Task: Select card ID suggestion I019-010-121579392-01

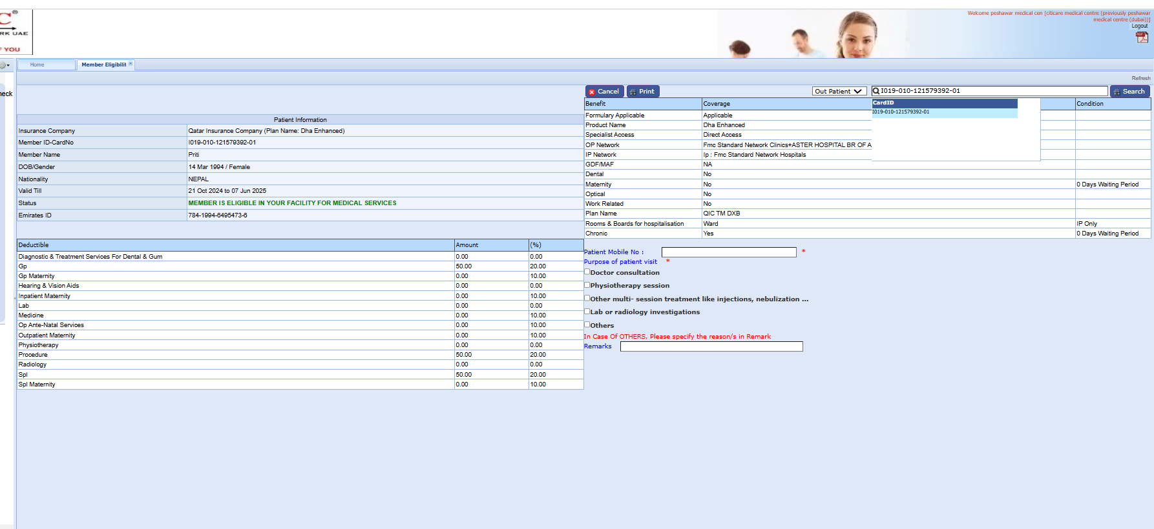Action: [x=901, y=112]
